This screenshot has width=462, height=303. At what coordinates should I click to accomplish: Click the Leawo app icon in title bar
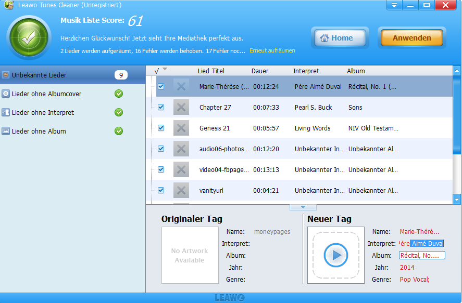(x=9, y=5)
